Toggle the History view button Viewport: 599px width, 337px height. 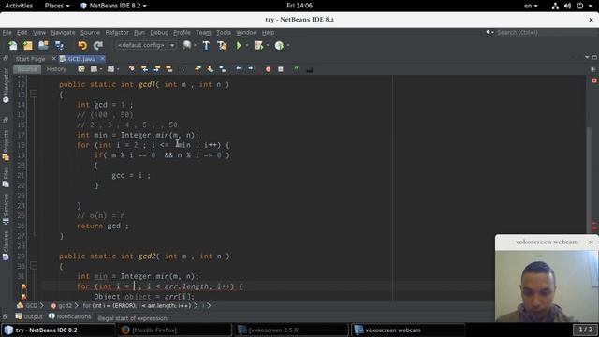[x=56, y=69]
